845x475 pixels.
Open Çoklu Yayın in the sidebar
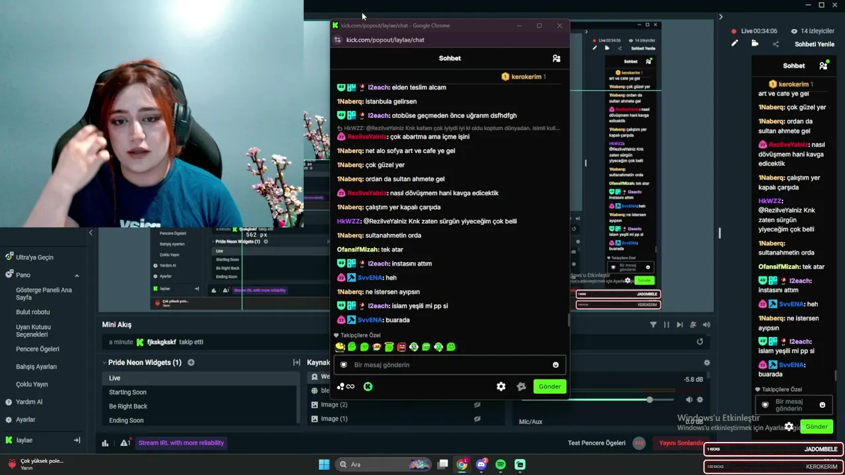pos(32,384)
